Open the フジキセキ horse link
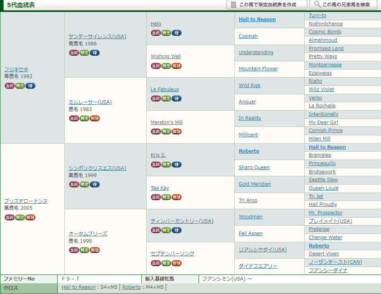This screenshot has height=294, width=381. coord(16,70)
